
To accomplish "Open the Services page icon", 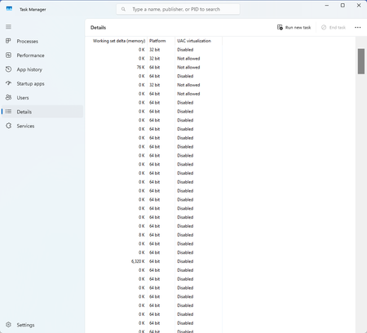I will click(x=8, y=126).
